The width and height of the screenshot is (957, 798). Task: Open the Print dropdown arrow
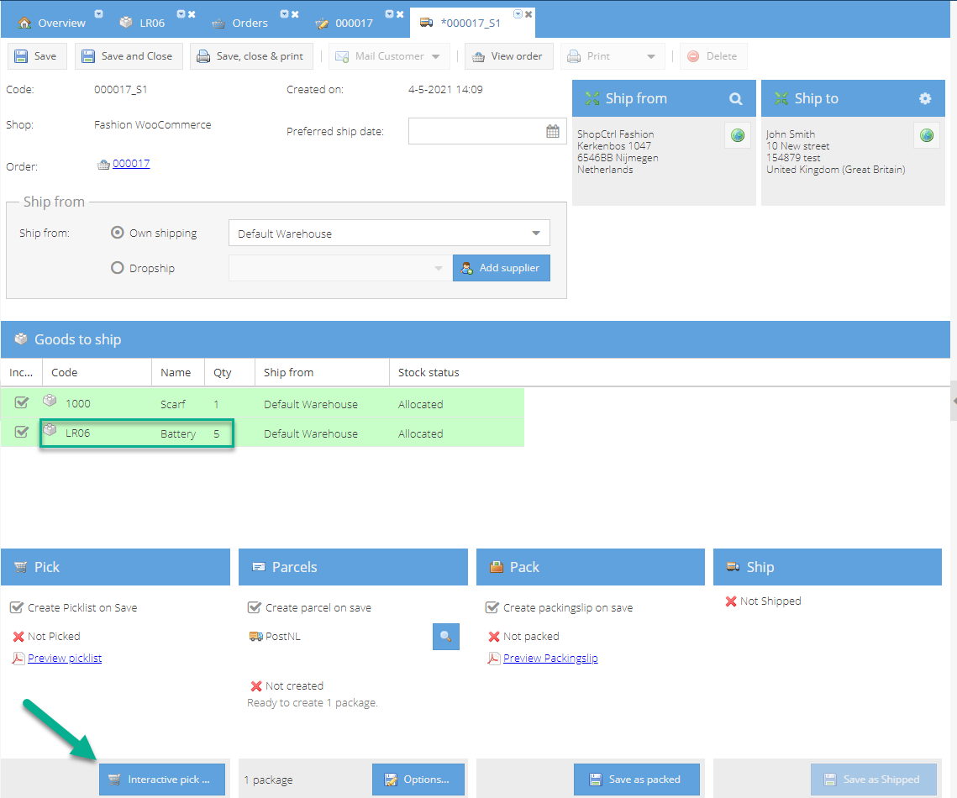(651, 57)
